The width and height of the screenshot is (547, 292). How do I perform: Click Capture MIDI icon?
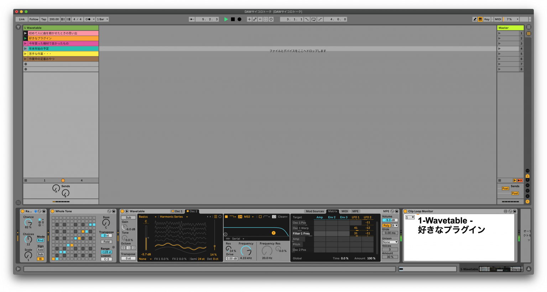click(x=265, y=19)
